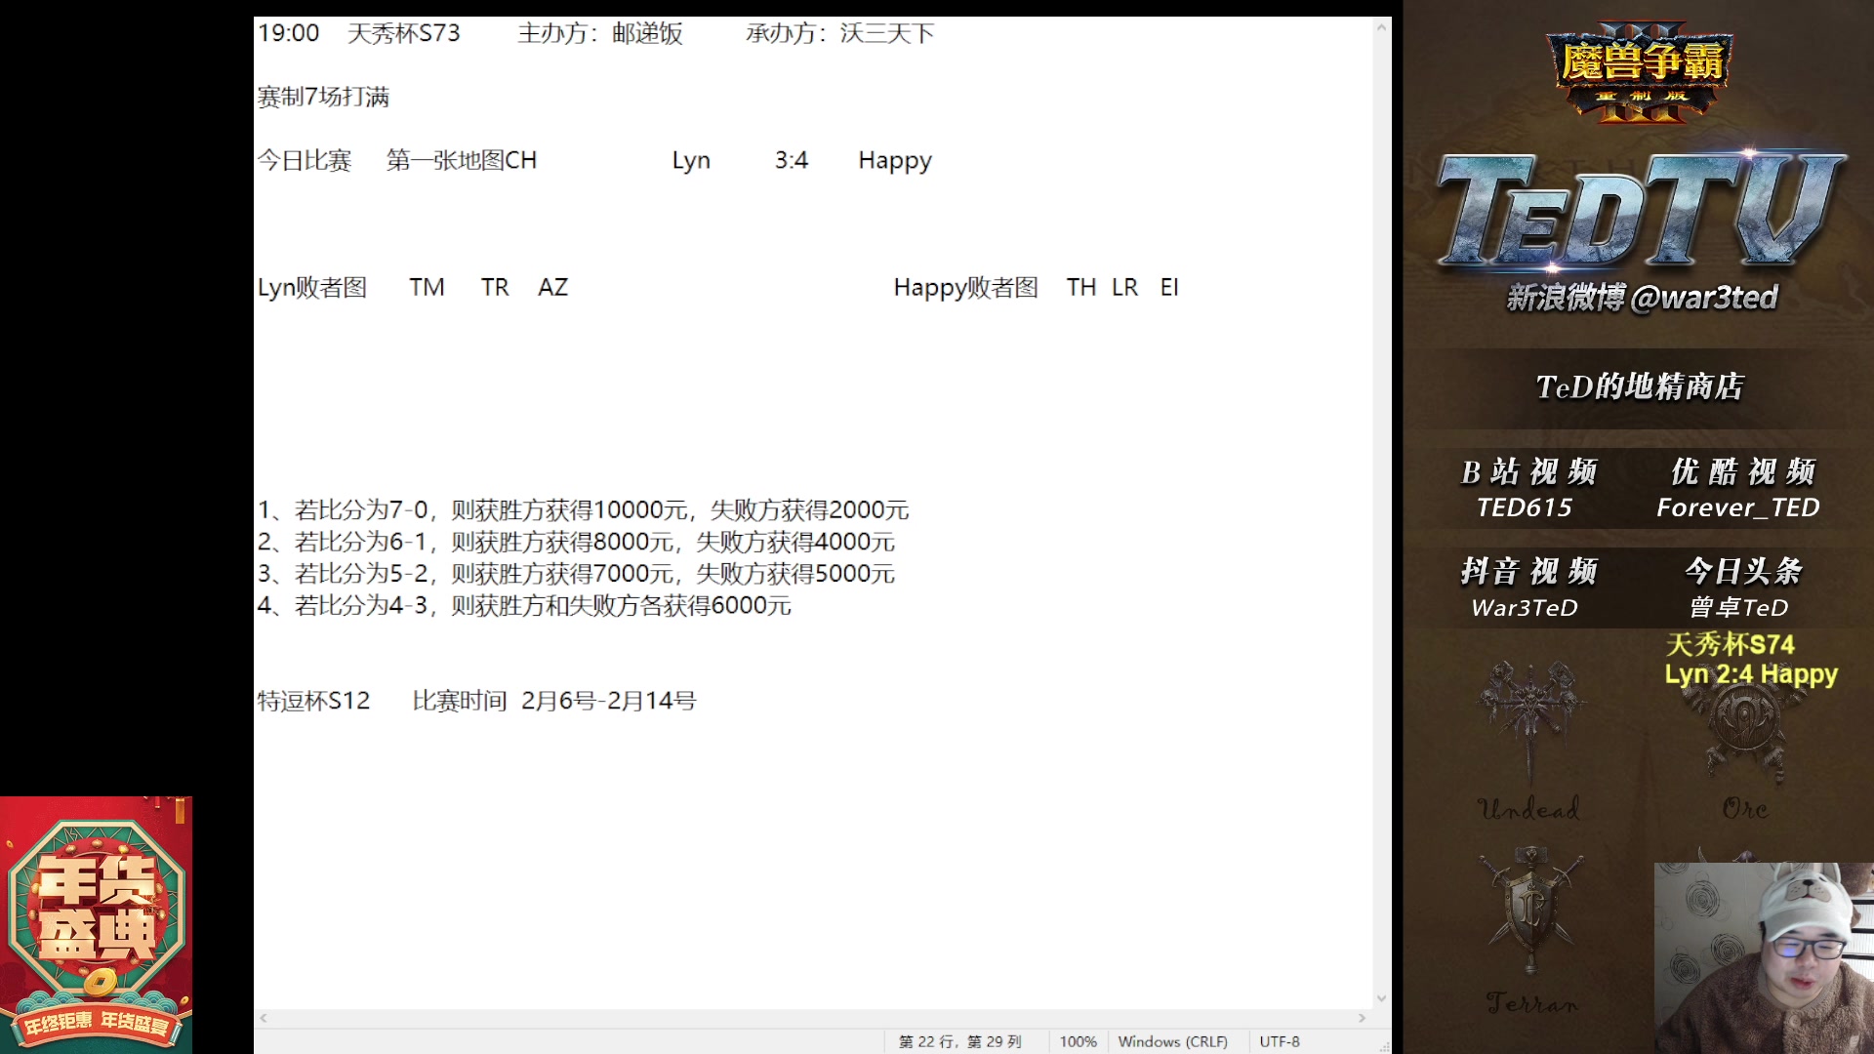
Task: Click the Windows (CRLF) line ending indicator
Action: [x=1172, y=1041]
